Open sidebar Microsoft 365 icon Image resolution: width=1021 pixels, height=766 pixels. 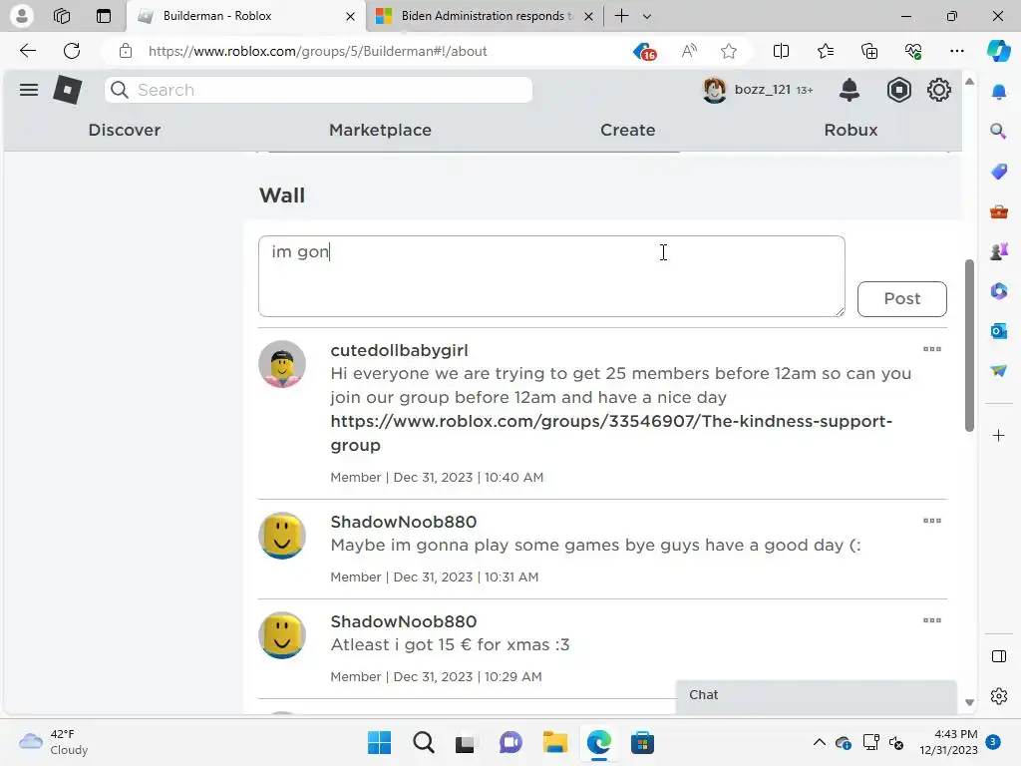(x=999, y=290)
